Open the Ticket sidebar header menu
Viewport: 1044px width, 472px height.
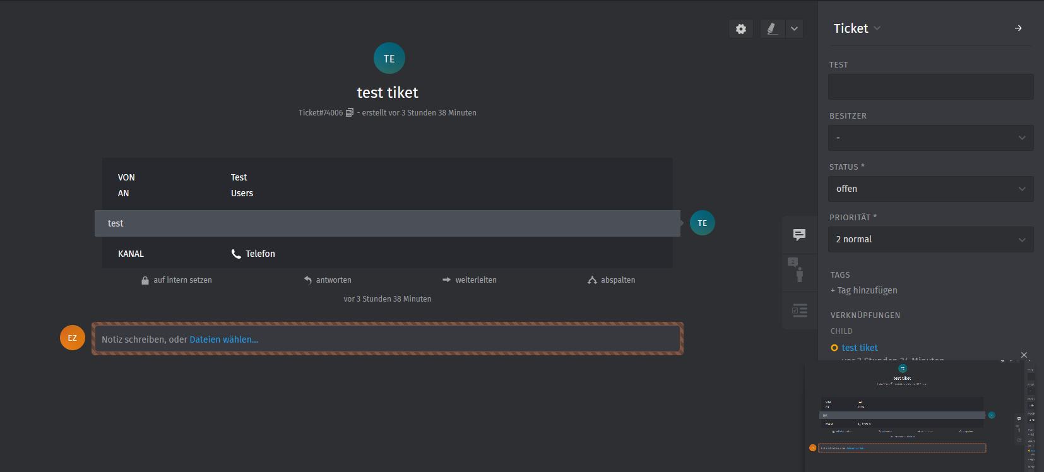pos(857,28)
